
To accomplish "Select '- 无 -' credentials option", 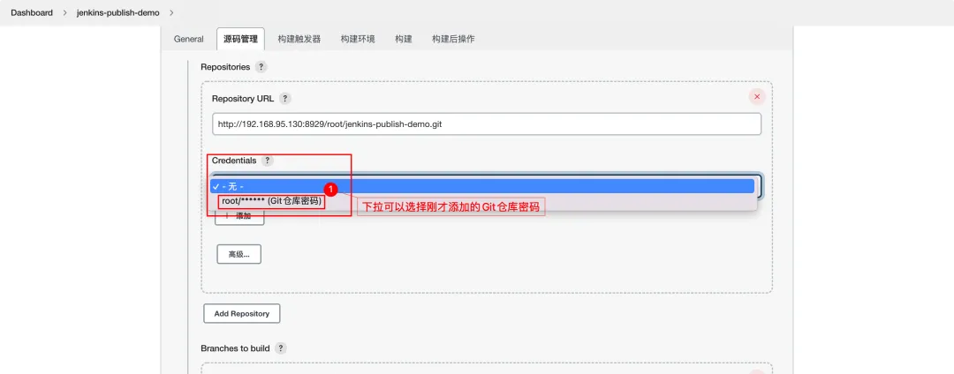I will [482, 186].
